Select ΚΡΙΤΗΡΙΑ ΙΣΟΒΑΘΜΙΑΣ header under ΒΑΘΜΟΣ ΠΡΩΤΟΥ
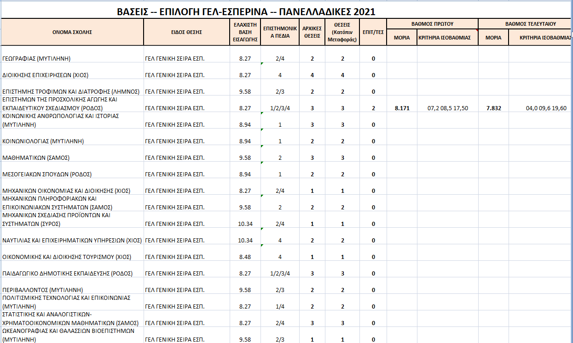Viewport: 573px width, 343px height. pyautogui.click(x=448, y=38)
